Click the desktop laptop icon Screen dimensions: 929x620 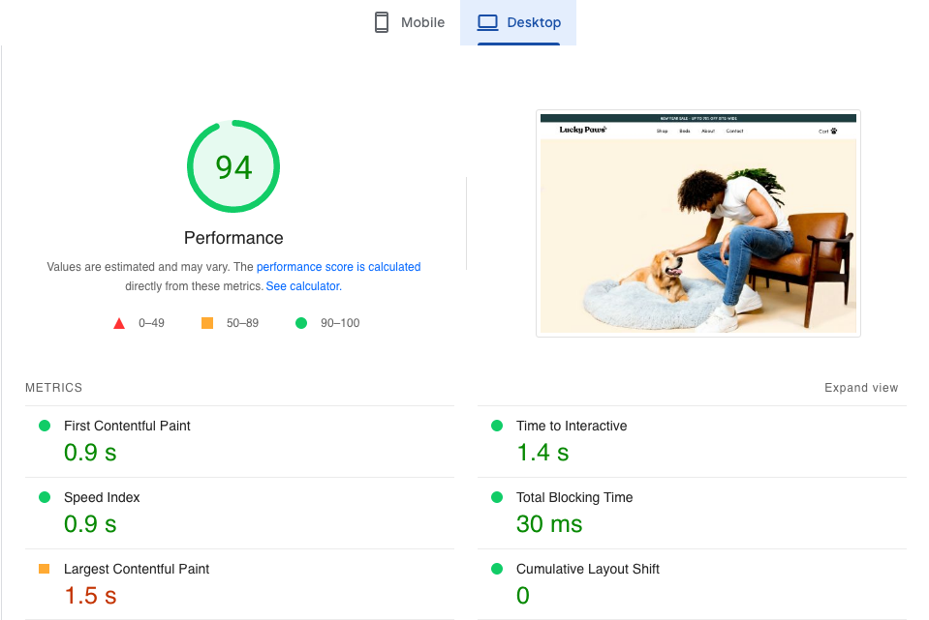coord(487,22)
